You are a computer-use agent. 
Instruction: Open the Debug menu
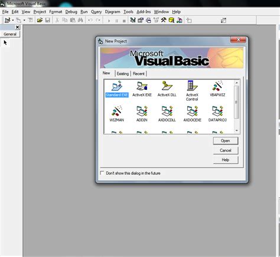point(71,12)
